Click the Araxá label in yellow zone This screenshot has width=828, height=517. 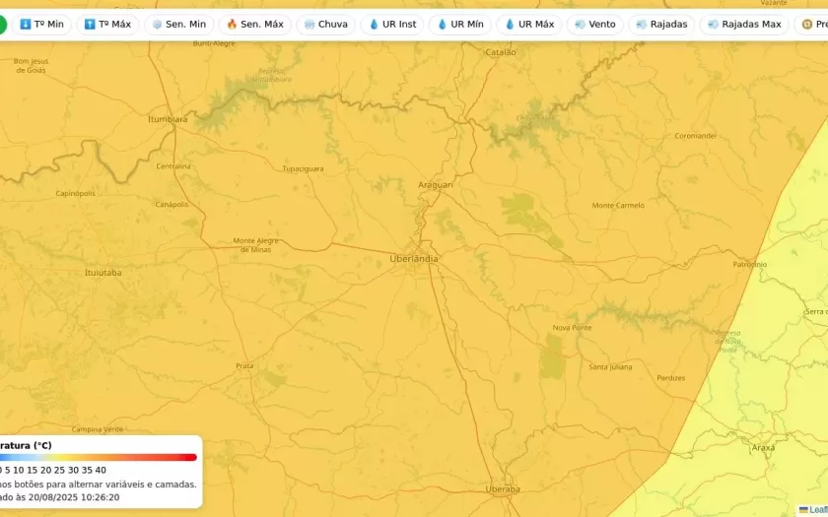click(763, 447)
